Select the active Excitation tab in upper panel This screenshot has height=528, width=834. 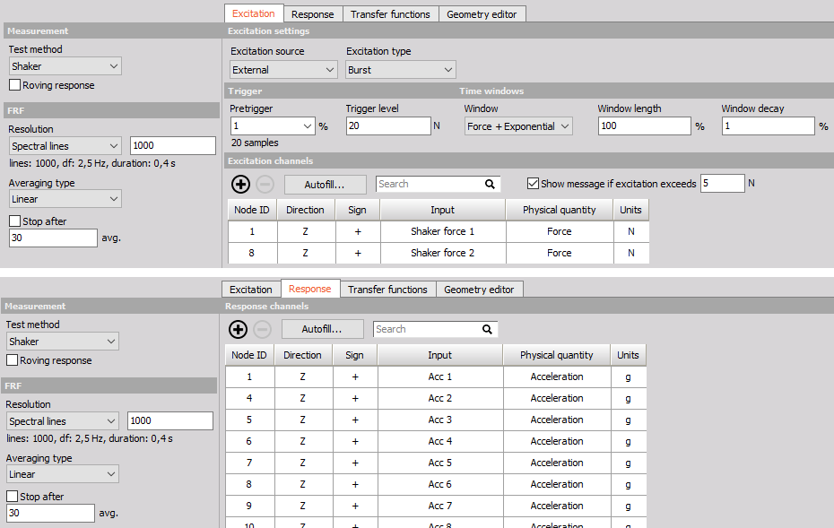254,13
